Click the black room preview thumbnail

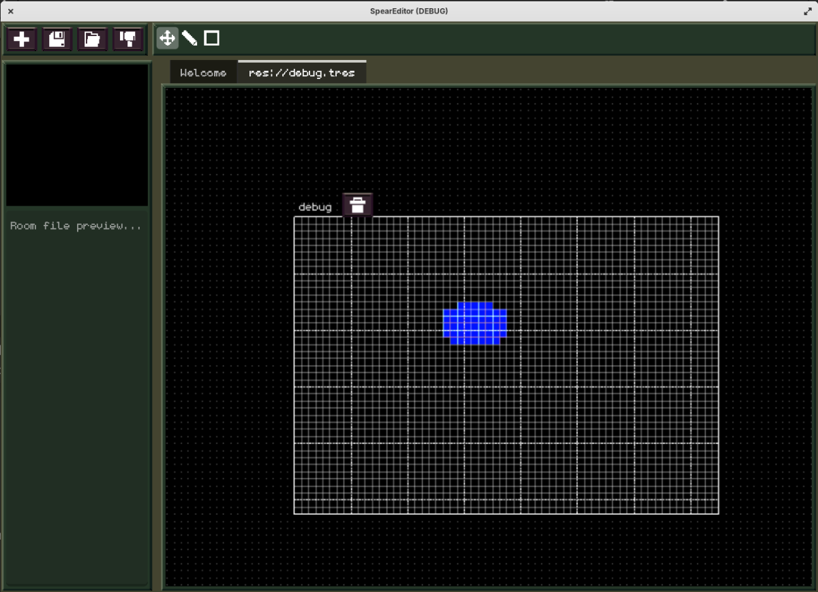click(x=77, y=135)
